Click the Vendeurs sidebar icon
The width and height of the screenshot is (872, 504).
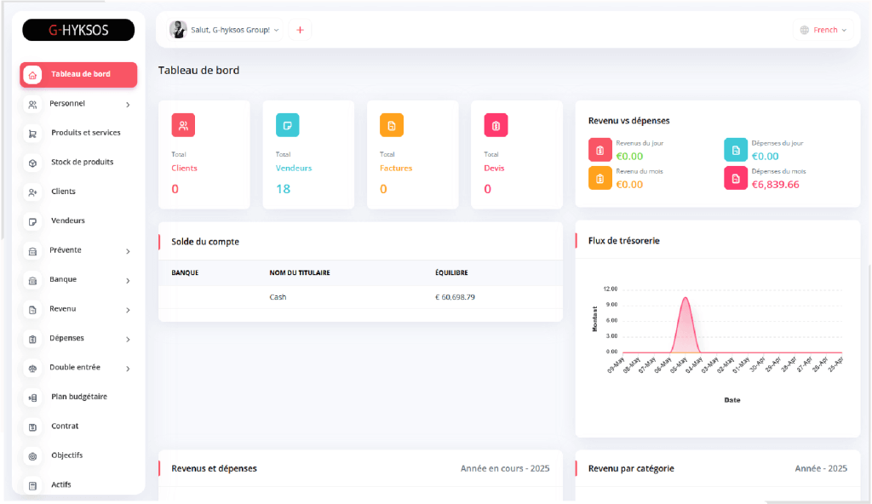(x=33, y=222)
